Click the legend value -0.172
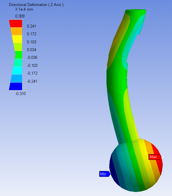172x196 pixels. 32,73
